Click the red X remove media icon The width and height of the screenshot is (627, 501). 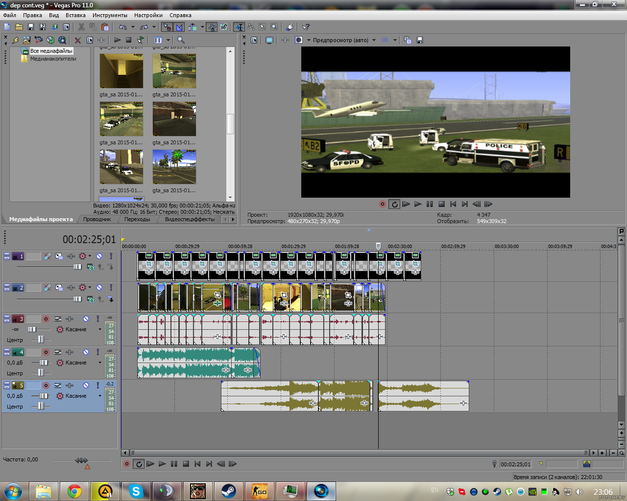pos(78,40)
